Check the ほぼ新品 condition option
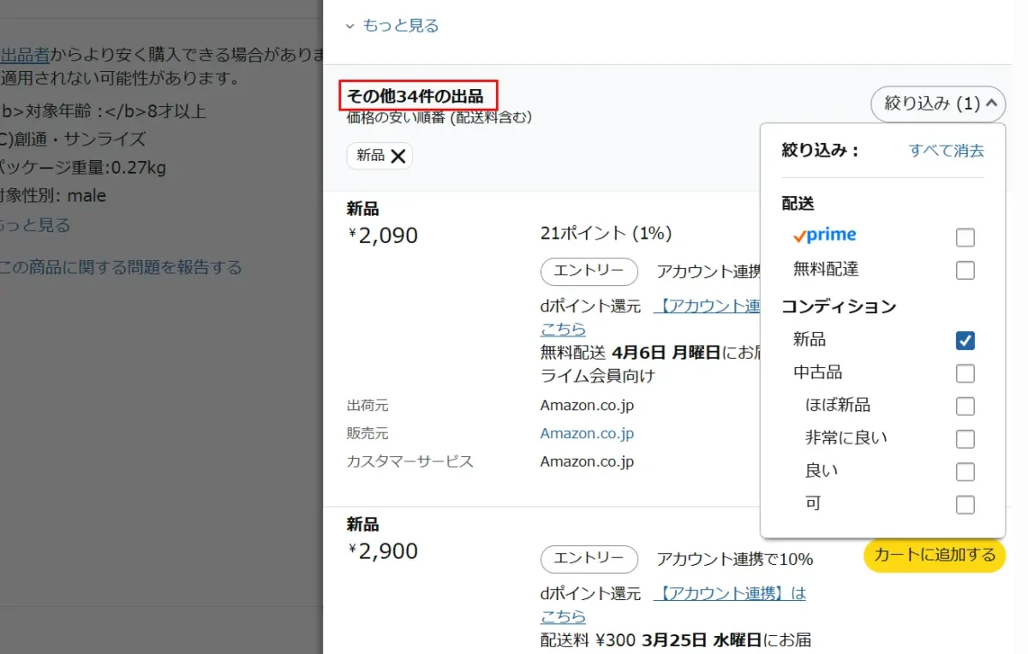Viewport: 1028px width, 654px height. pyautogui.click(x=965, y=406)
